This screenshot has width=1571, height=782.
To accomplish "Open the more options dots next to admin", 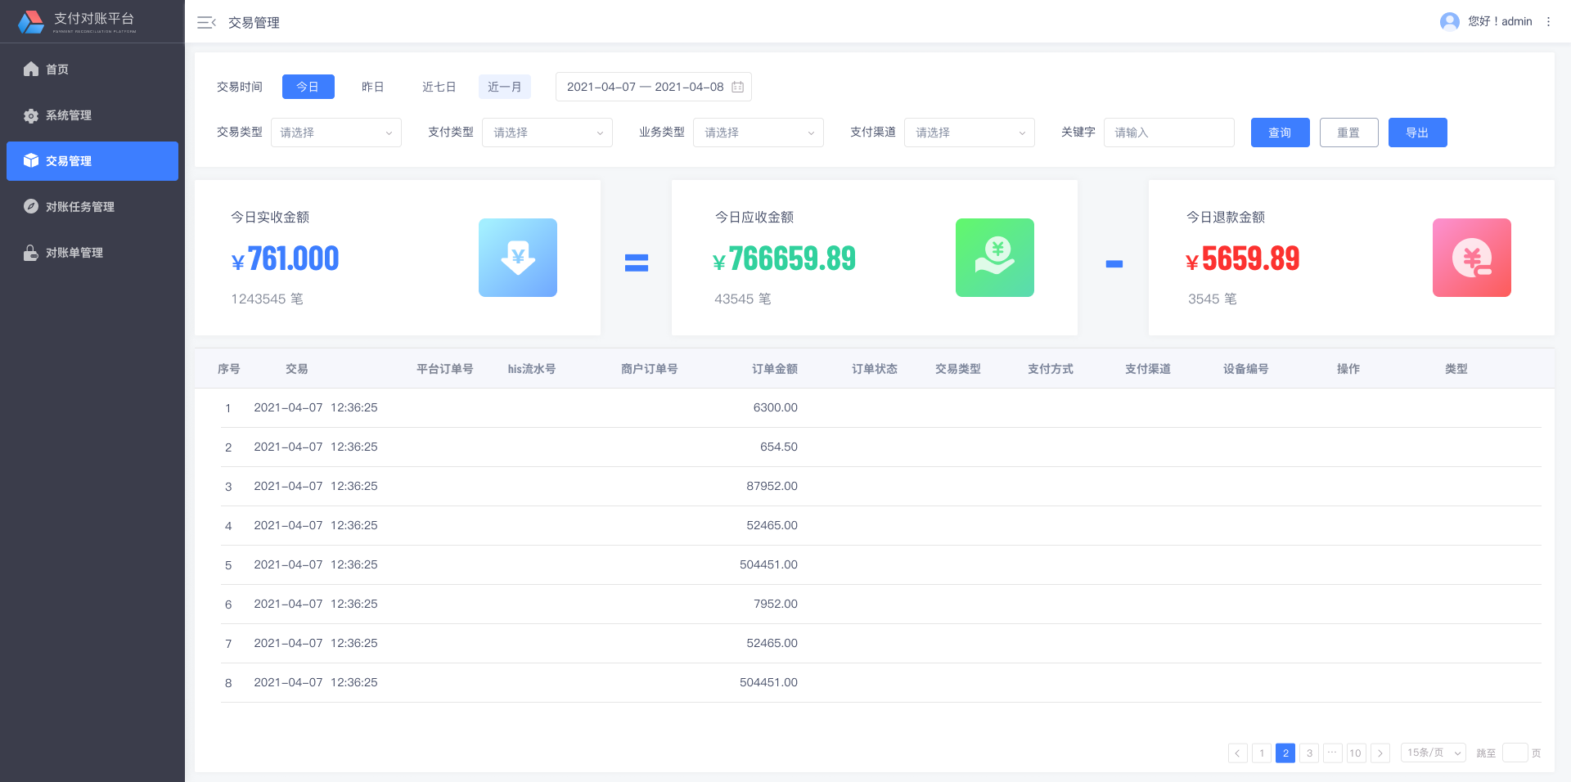I will (1548, 21).
